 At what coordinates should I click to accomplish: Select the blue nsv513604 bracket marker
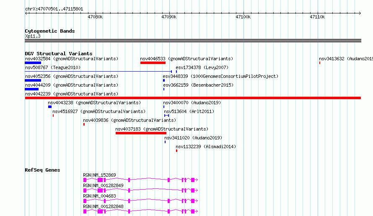167,116
